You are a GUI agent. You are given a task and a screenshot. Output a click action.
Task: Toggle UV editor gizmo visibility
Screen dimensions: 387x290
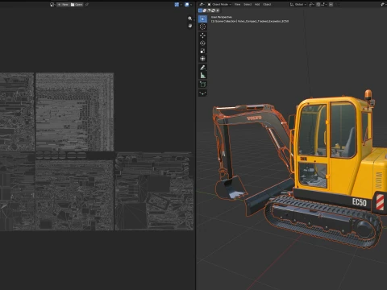(177, 5)
